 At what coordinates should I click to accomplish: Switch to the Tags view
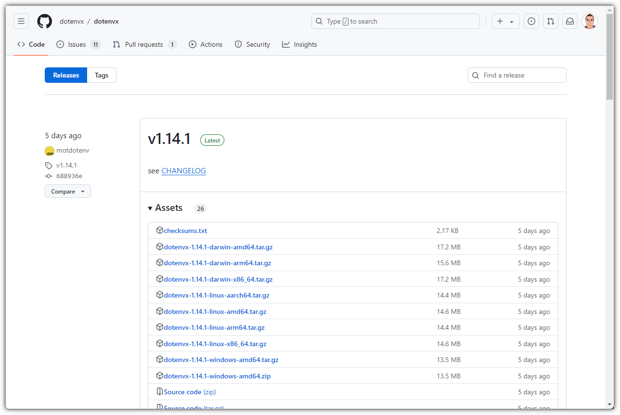pyautogui.click(x=102, y=75)
